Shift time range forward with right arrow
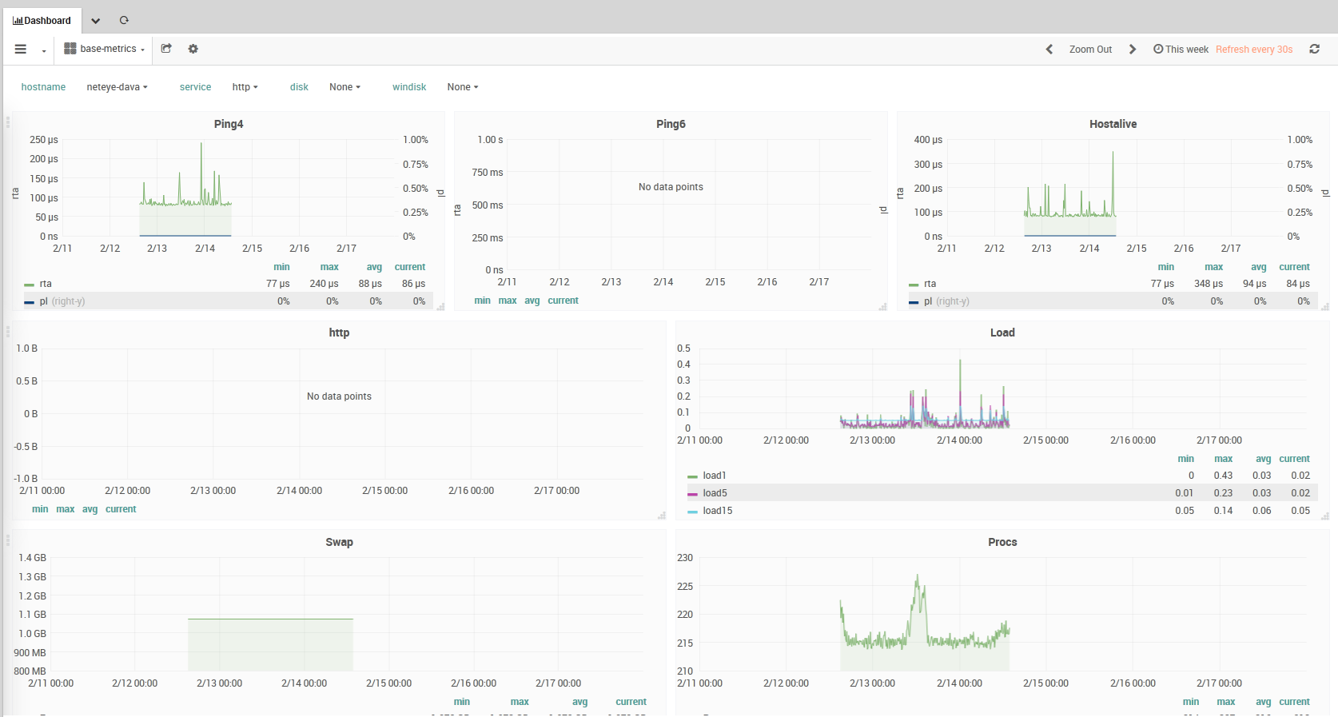This screenshot has height=717, width=1338. tap(1133, 50)
